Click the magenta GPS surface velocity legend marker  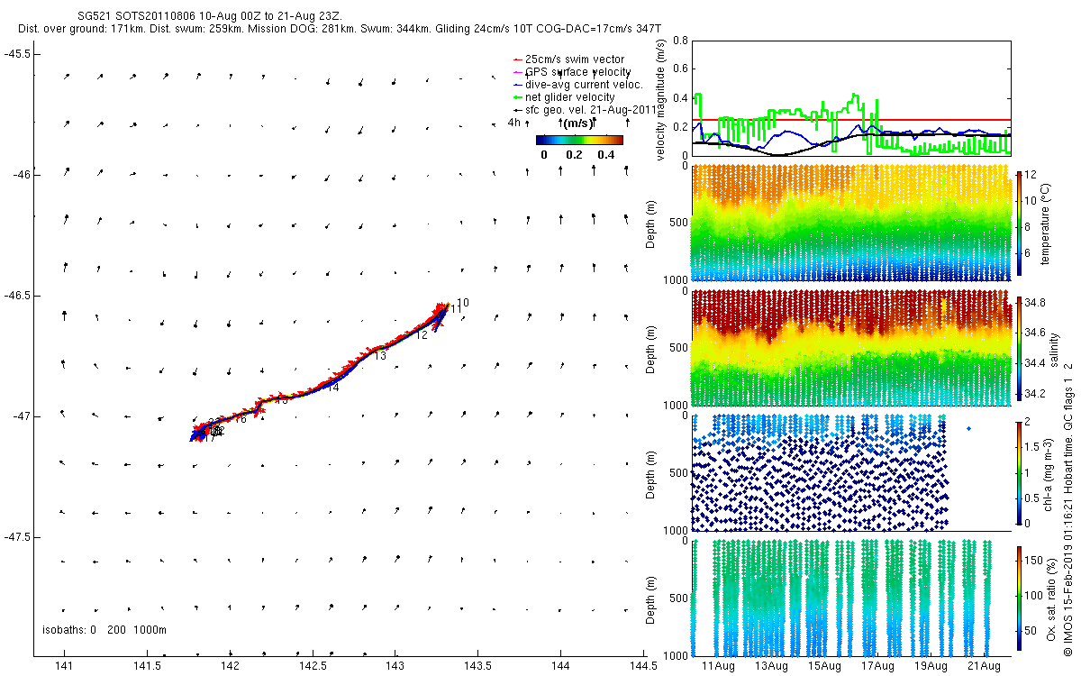click(x=515, y=72)
